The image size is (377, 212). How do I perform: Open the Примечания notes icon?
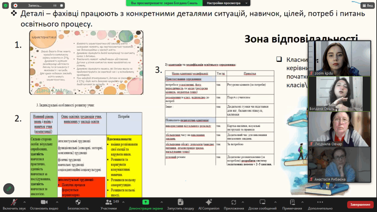(292, 202)
